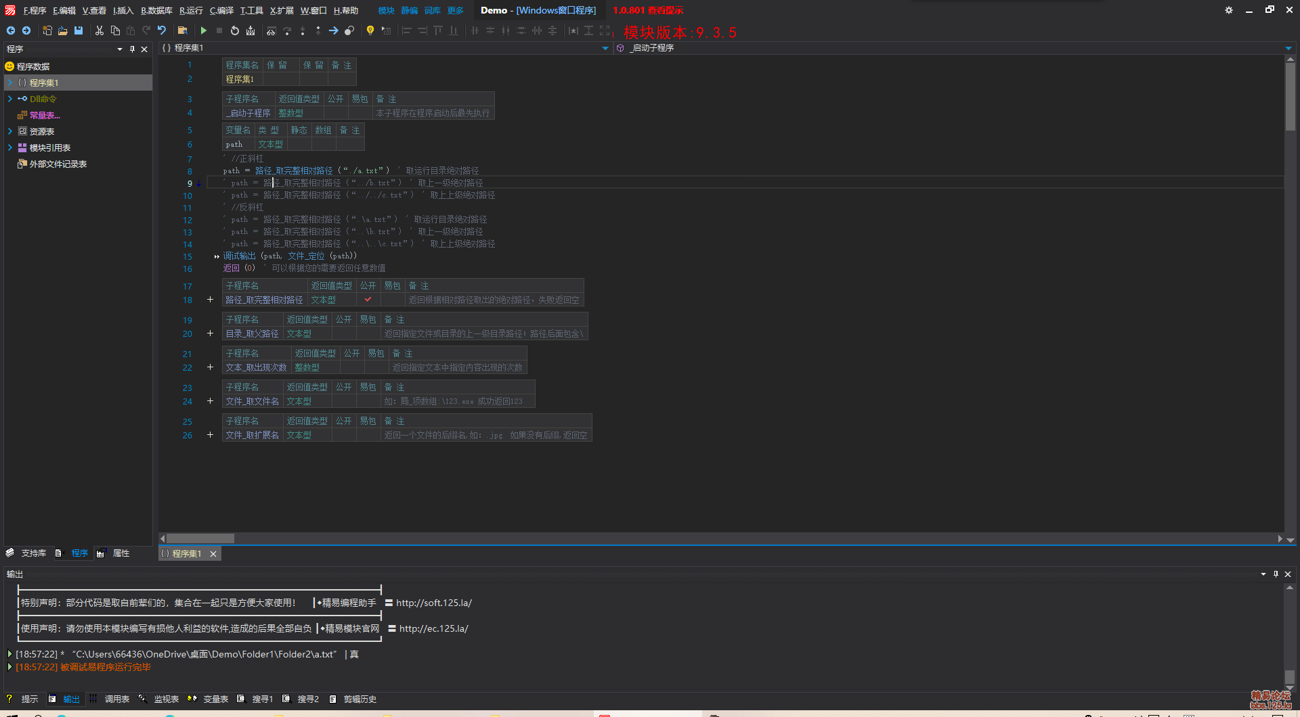This screenshot has width=1300, height=717.
Task: Expand the 文件_取文件名 subroutine
Action: coord(210,401)
